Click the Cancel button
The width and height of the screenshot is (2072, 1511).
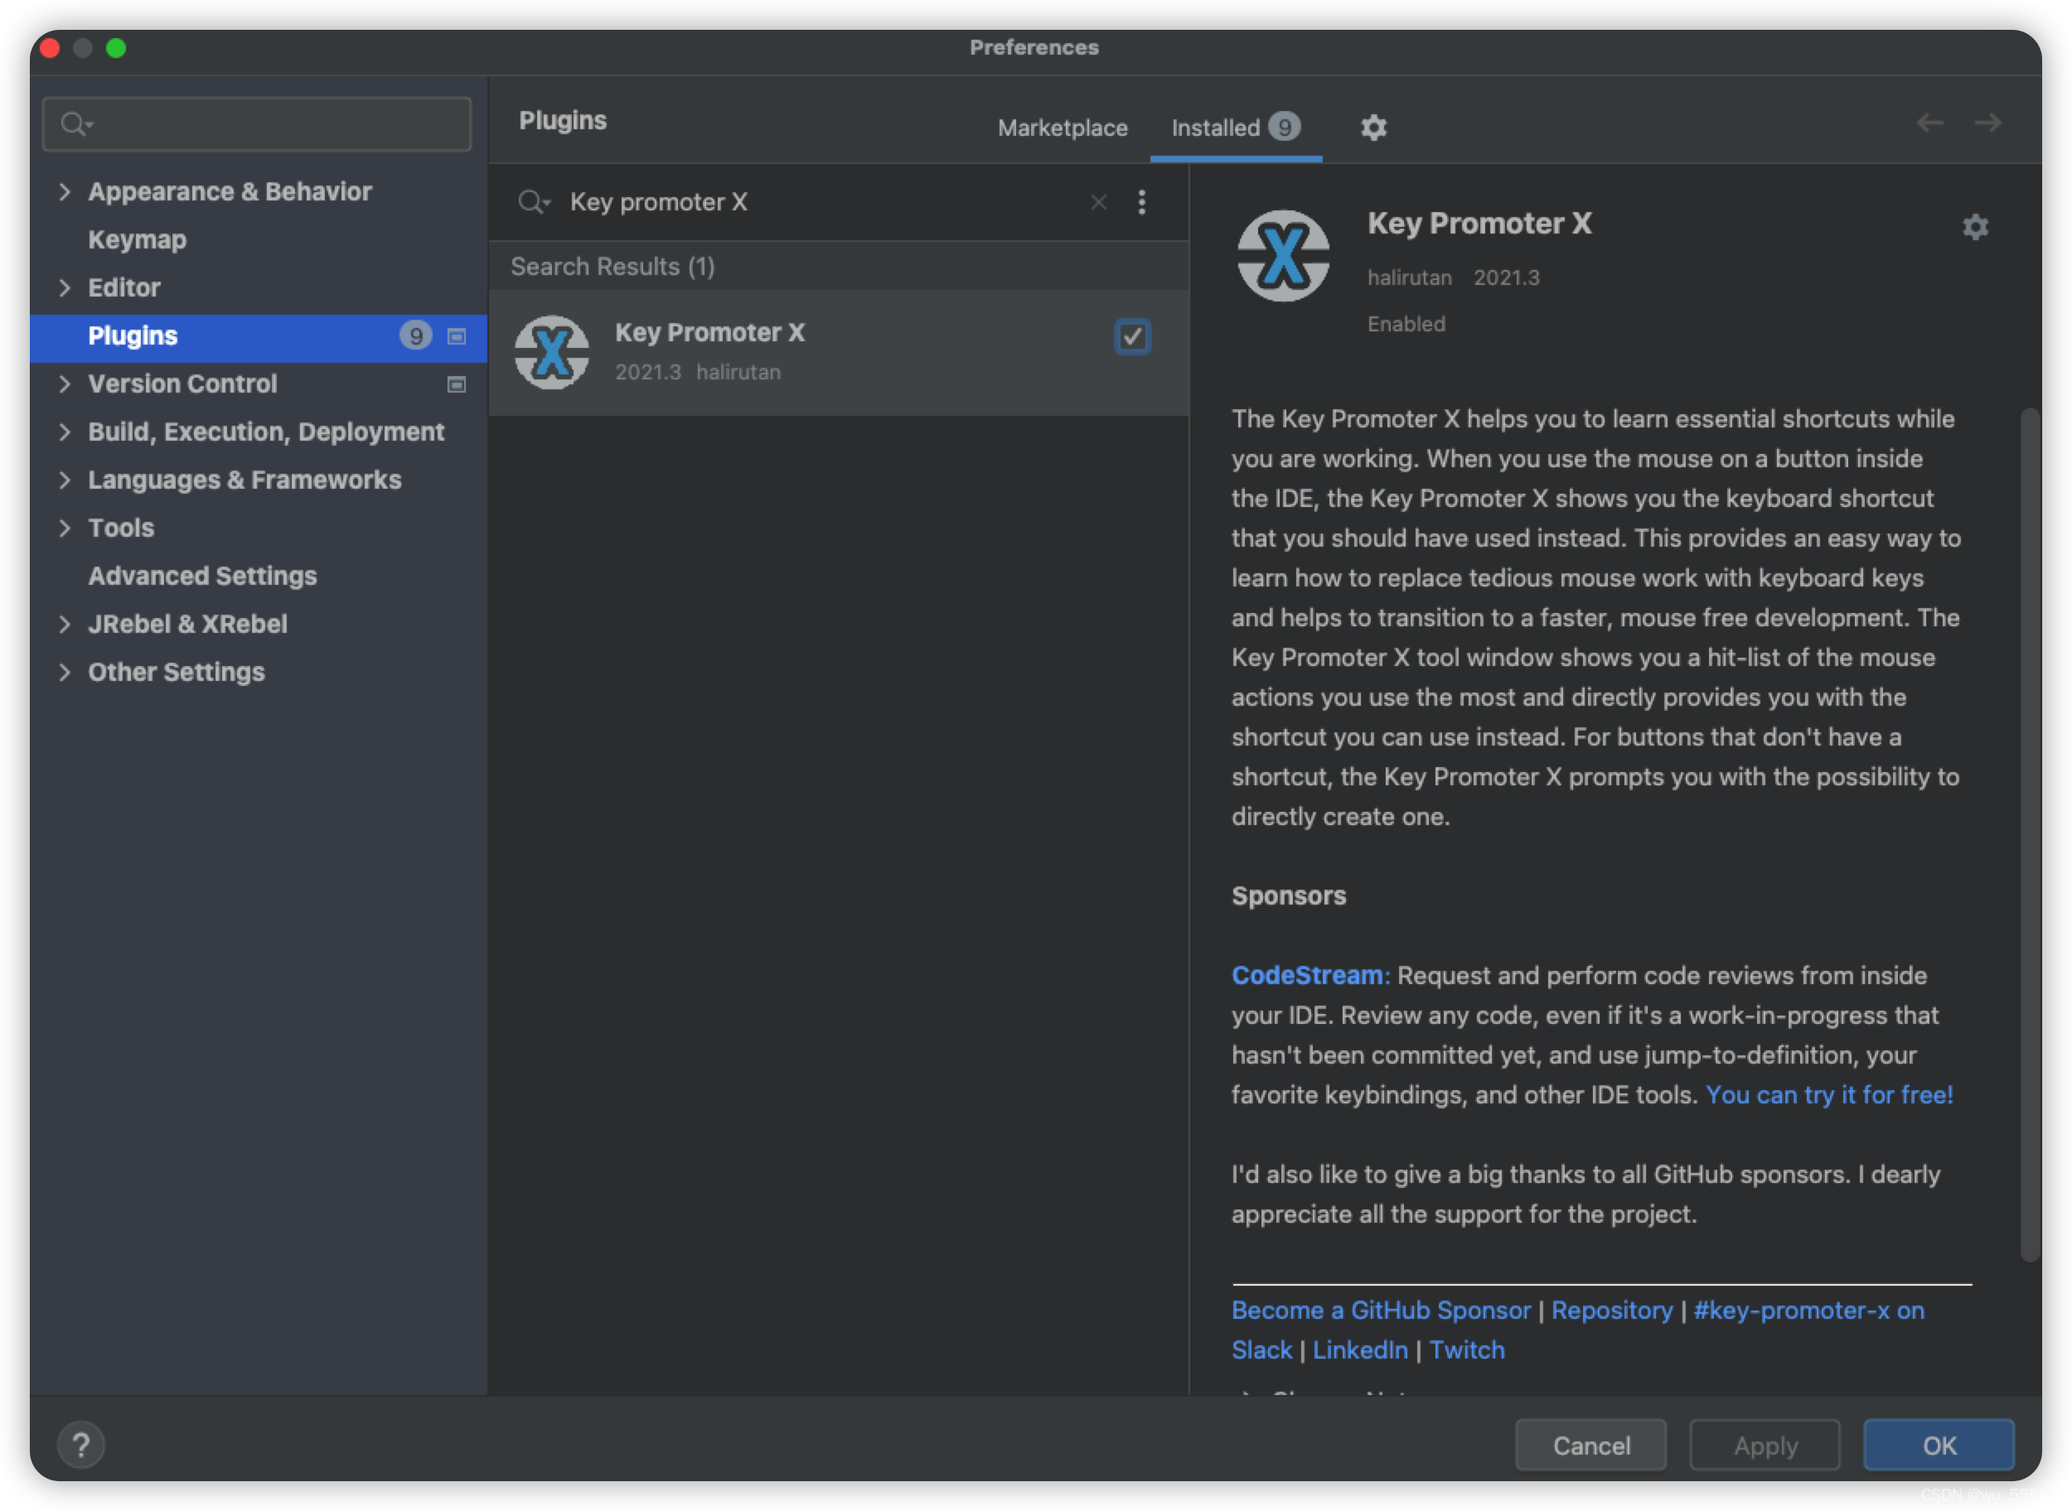[1590, 1446]
